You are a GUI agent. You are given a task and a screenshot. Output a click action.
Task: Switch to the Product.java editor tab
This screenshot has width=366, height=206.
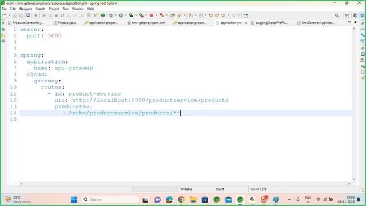click(65, 23)
